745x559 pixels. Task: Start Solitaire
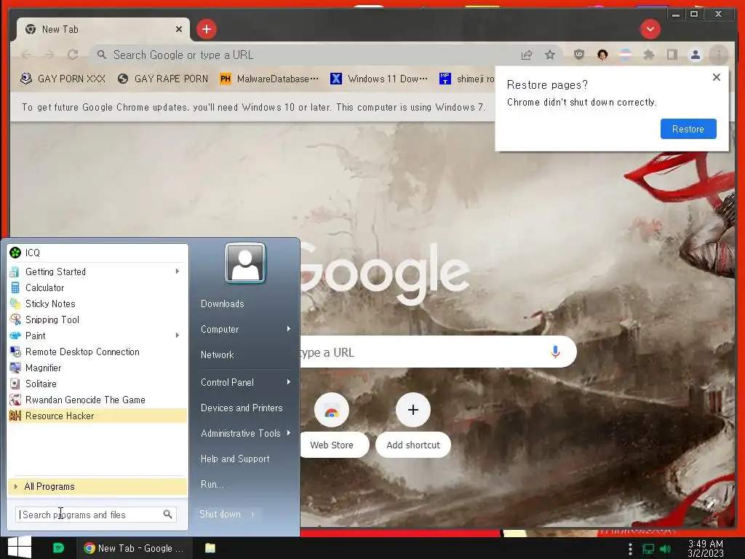pos(97,384)
